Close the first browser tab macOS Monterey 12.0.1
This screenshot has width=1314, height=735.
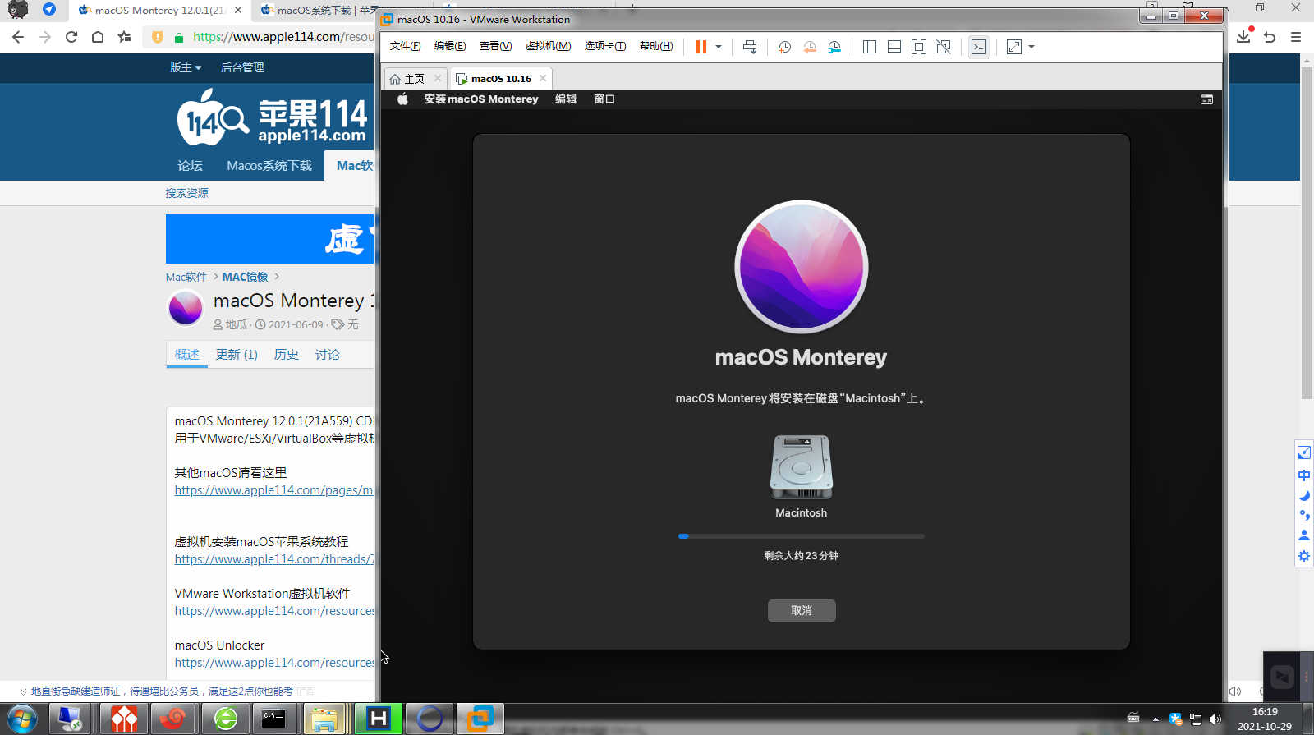pos(238,10)
